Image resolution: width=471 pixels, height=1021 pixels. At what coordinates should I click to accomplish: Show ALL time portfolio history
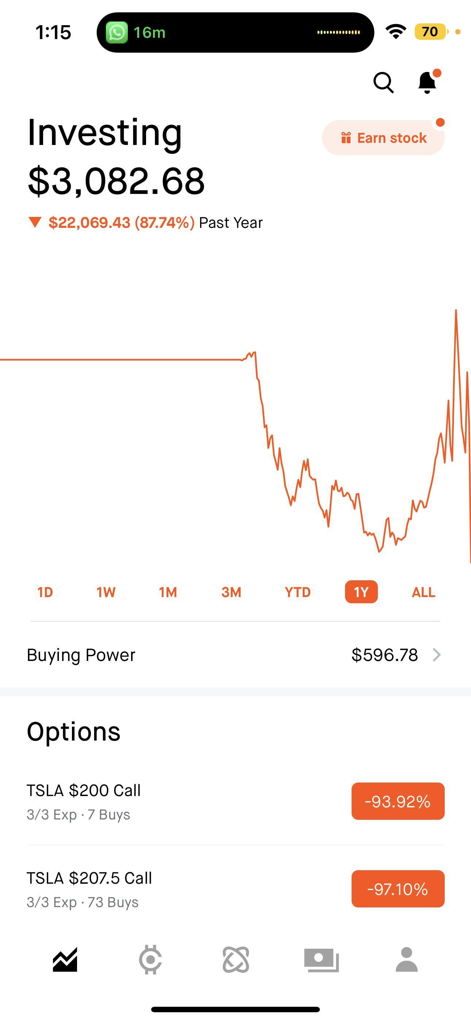424,592
